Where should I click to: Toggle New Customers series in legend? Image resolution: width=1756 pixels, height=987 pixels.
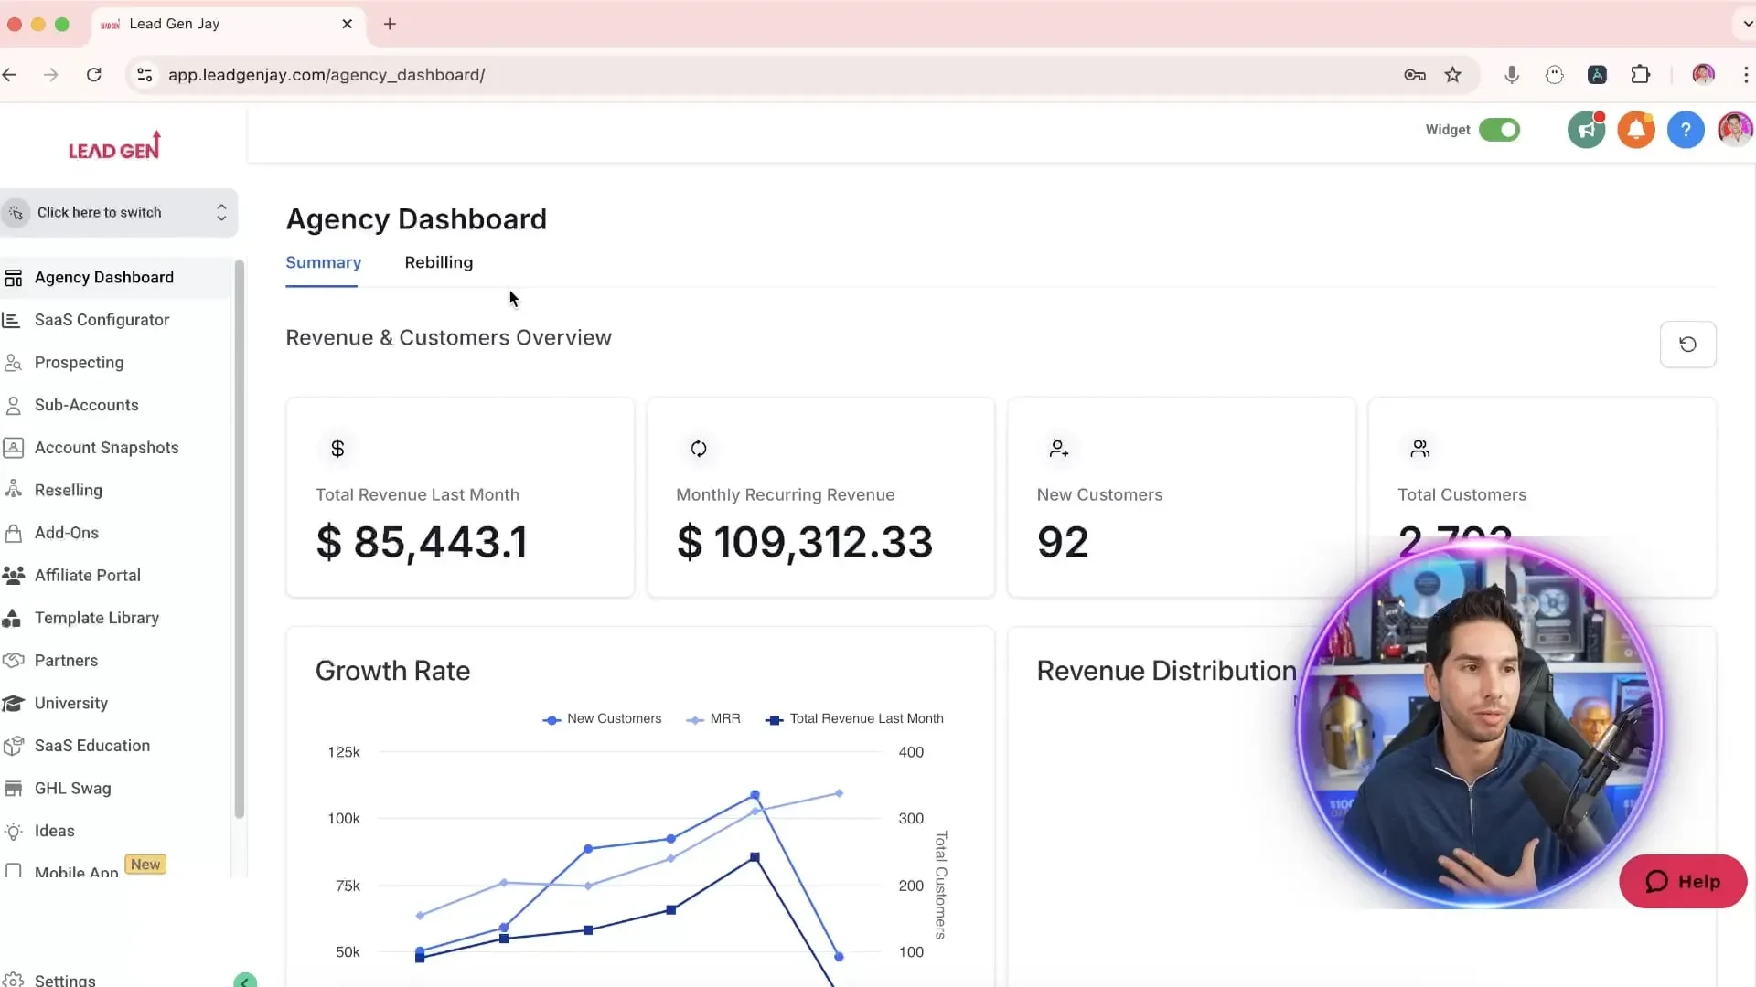click(602, 719)
